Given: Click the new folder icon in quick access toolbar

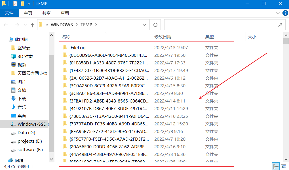Looking at the screenshot, I should click(22, 4).
